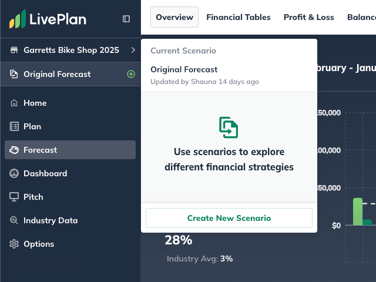Open Garretts Bike Shop 2025 company selector

[x=71, y=50]
